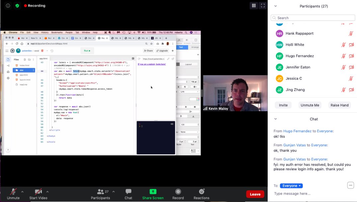Click the new repl plus icon beside Upgrade

(x=173, y=51)
